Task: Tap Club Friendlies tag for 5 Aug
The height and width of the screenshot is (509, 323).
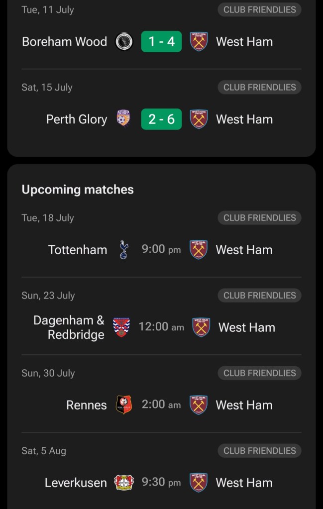Action: (259, 451)
